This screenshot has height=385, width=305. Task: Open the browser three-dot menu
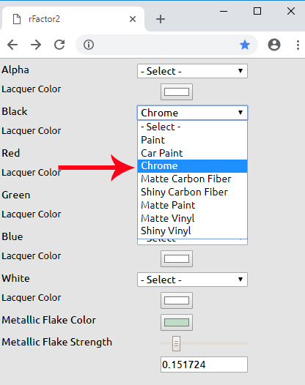[x=298, y=45]
